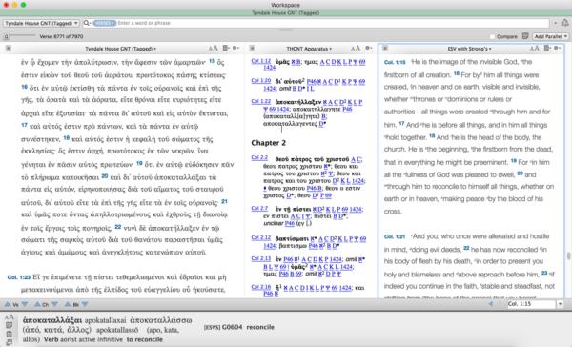The height and width of the screenshot is (347, 572).
Task: Open gear settings menu in ESV with Strong's pane
Action: click(x=557, y=48)
